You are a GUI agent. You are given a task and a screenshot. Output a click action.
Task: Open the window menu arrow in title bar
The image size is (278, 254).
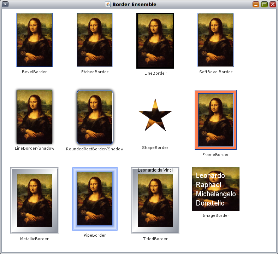click(5, 4)
